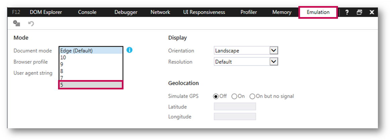The width and height of the screenshot is (391, 140).
Task: Switch to the Profiler tab
Action: click(x=249, y=12)
